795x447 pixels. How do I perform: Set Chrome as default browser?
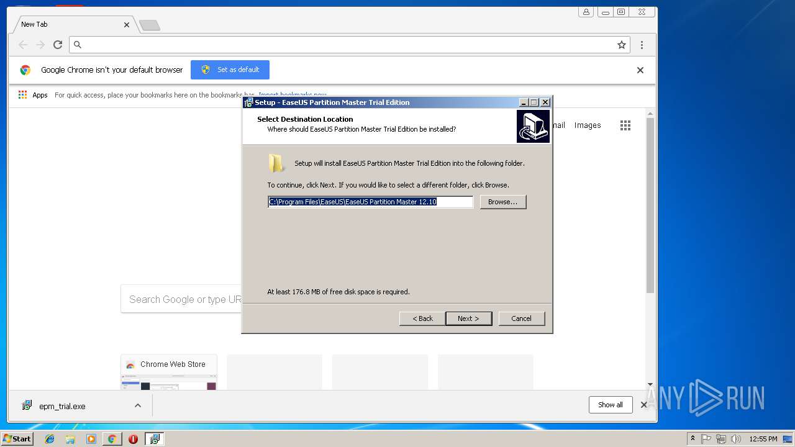(x=230, y=70)
